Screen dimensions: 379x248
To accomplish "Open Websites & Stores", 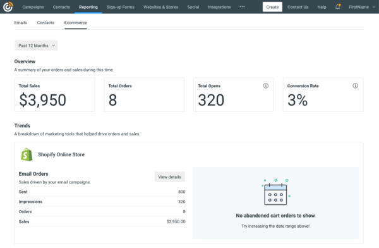I will (x=160, y=7).
